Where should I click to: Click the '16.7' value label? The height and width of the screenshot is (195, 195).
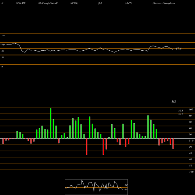[181, 114]
